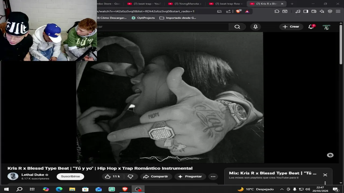Click the page vertical scrollbar

click(x=341, y=44)
